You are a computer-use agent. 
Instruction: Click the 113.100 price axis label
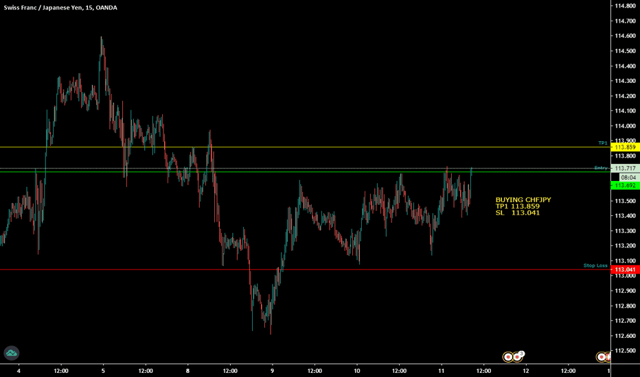(626, 261)
